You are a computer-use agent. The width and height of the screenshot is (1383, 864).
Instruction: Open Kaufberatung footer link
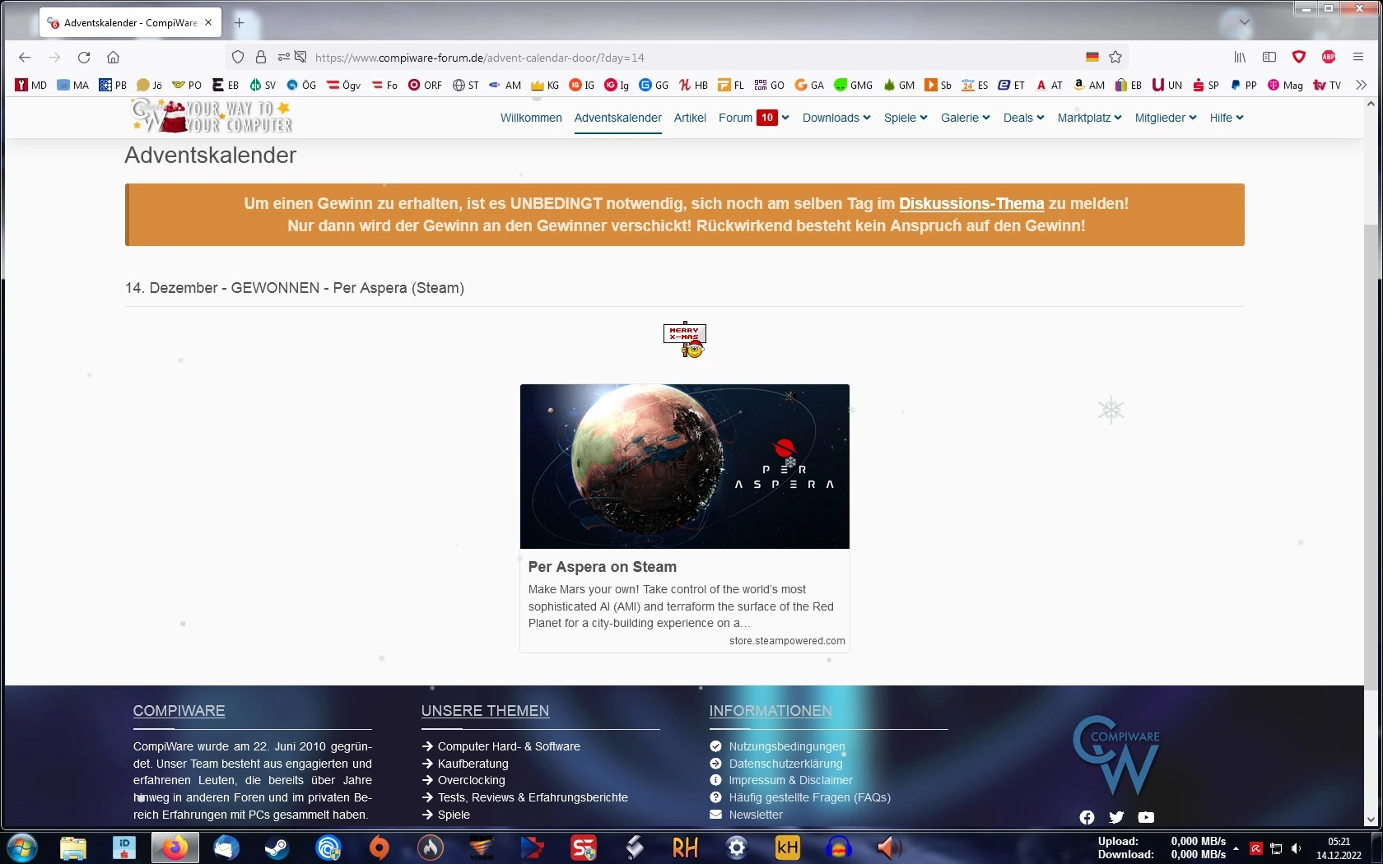tap(473, 764)
